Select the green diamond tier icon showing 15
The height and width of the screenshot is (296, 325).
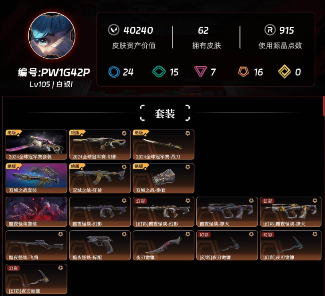pos(159,72)
